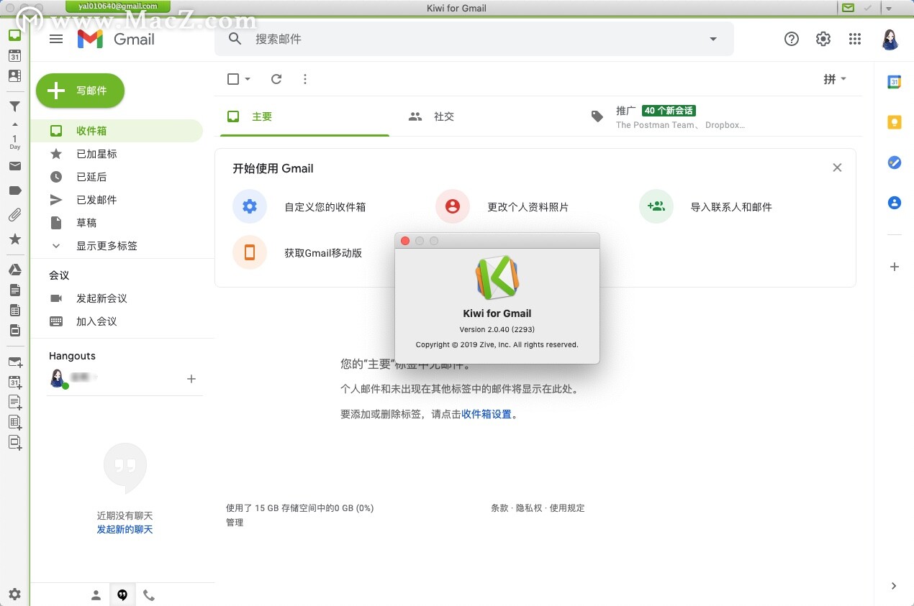Open the more options three-dot menu
The image size is (914, 606).
tap(305, 79)
